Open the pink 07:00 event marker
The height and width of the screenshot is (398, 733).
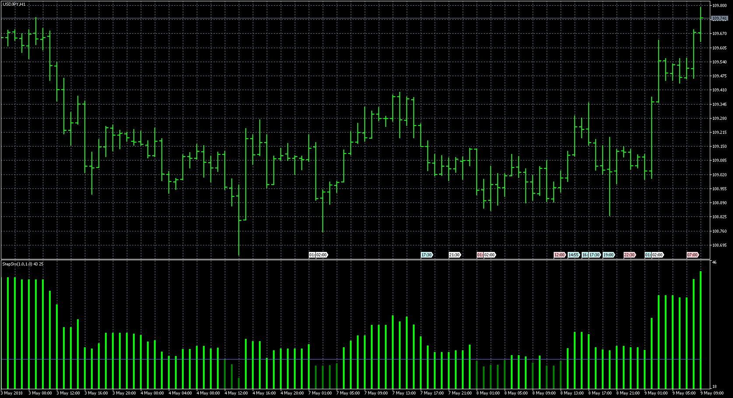click(x=693, y=255)
